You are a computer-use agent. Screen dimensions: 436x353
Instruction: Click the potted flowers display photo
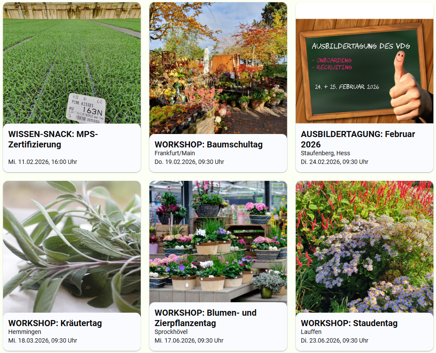pyautogui.click(x=218, y=242)
